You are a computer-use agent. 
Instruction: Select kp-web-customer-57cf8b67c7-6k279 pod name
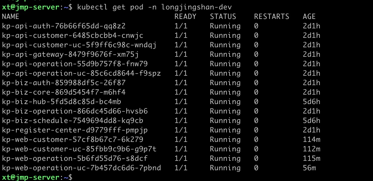(x=73, y=140)
